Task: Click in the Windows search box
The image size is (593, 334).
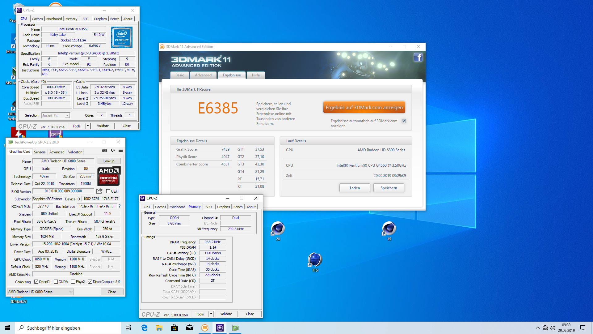Action: tap(68, 328)
